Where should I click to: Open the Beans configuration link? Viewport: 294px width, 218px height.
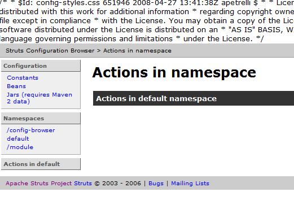pos(16,86)
